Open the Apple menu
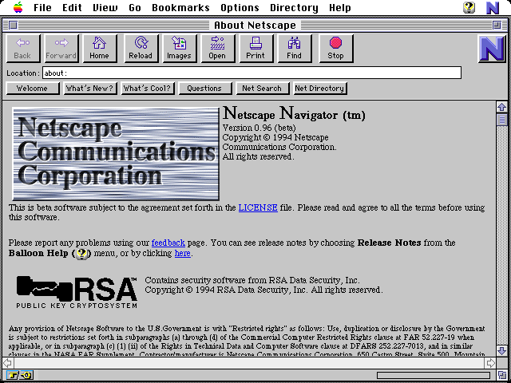This screenshot has height=383, width=511. coord(18,7)
